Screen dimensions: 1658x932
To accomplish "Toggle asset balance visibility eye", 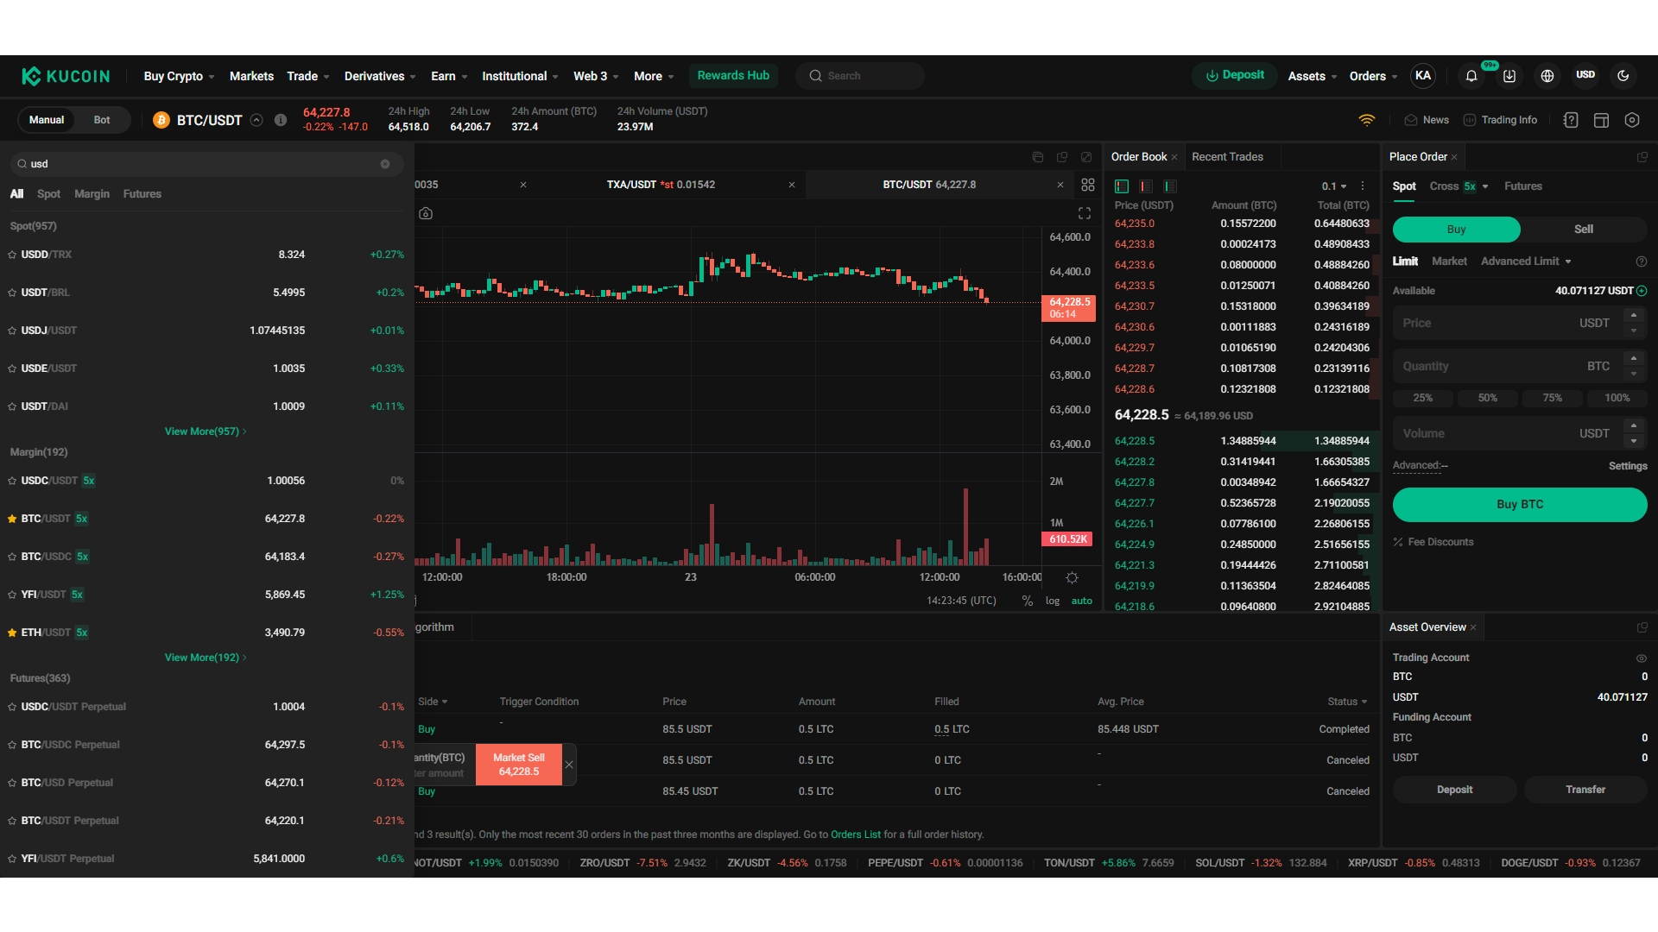I will pos(1642,658).
